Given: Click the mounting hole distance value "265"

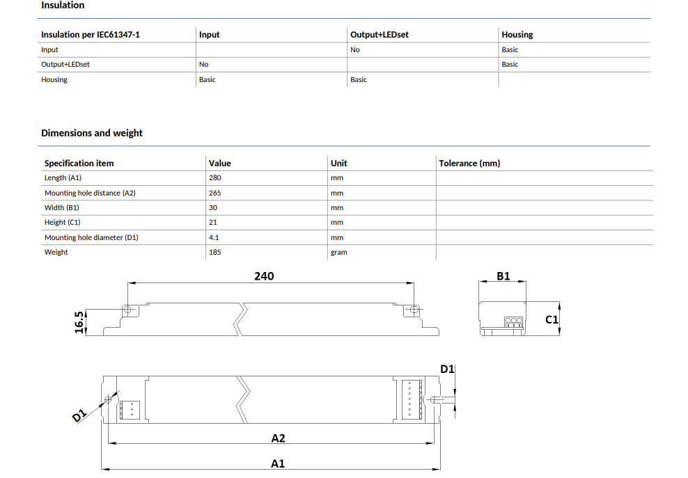Looking at the screenshot, I should [x=215, y=193].
